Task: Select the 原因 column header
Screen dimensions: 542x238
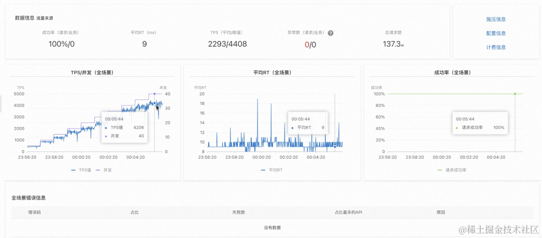Action: coord(441,212)
